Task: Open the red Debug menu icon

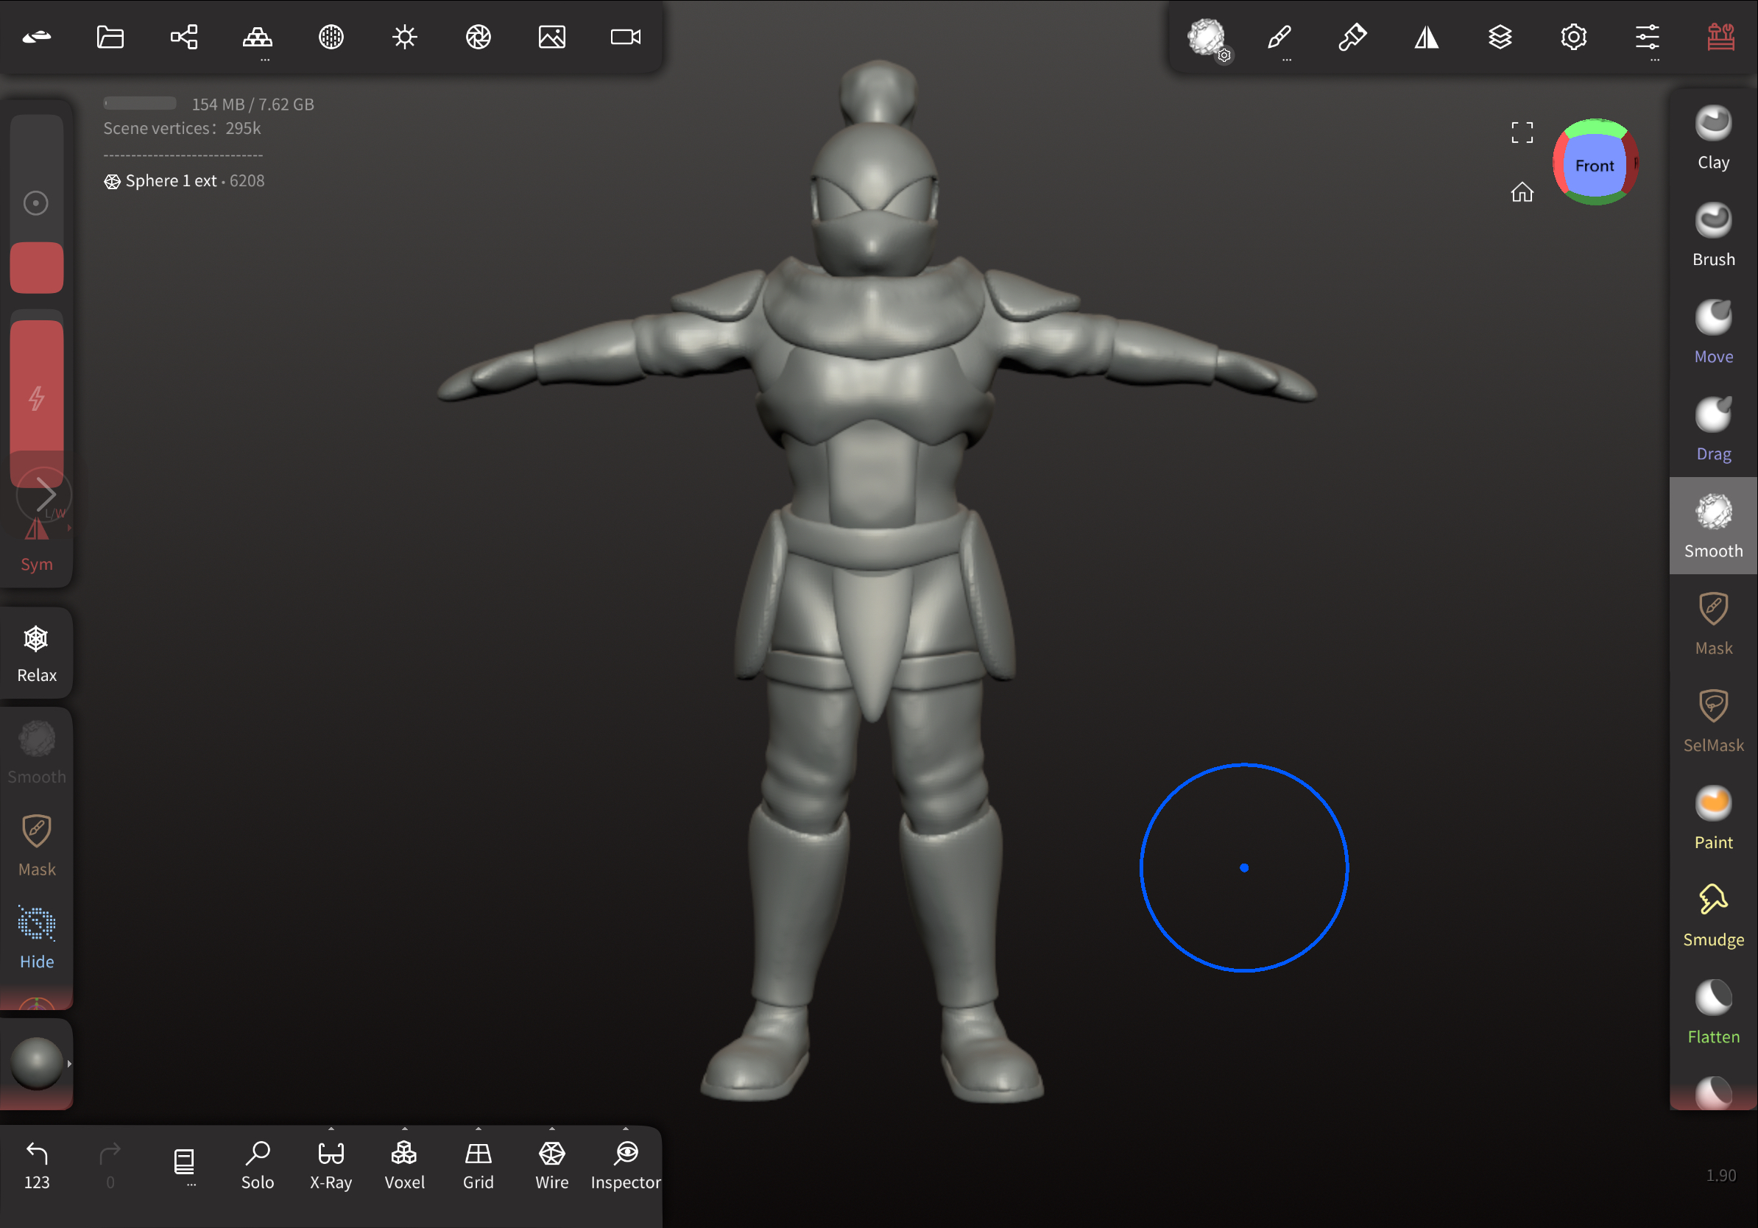Action: point(1720,37)
